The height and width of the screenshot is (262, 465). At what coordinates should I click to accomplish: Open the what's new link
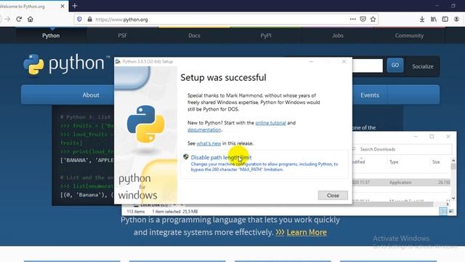[209, 143]
